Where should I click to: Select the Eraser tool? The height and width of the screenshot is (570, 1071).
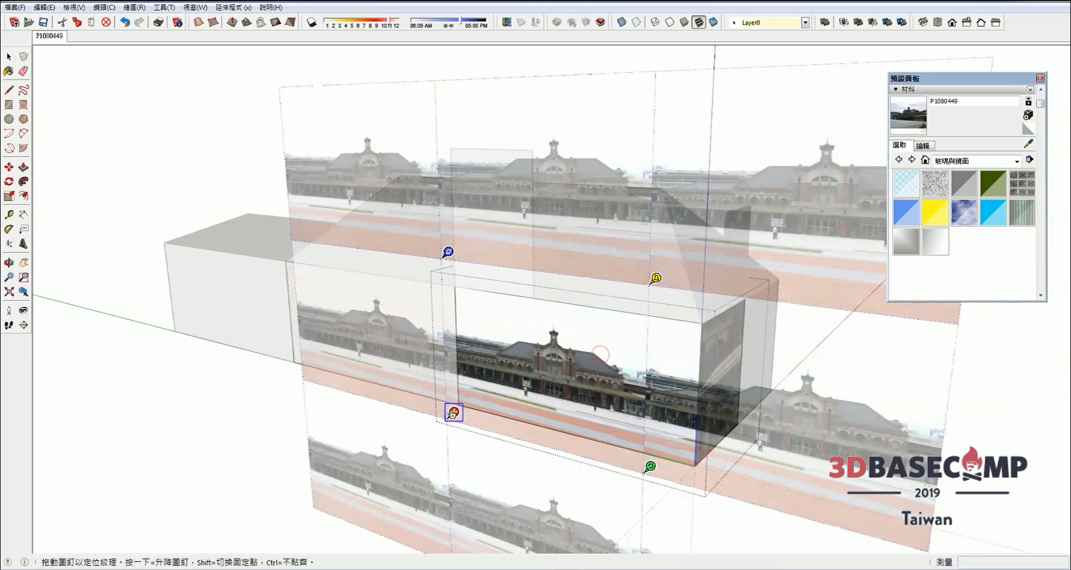(x=23, y=71)
